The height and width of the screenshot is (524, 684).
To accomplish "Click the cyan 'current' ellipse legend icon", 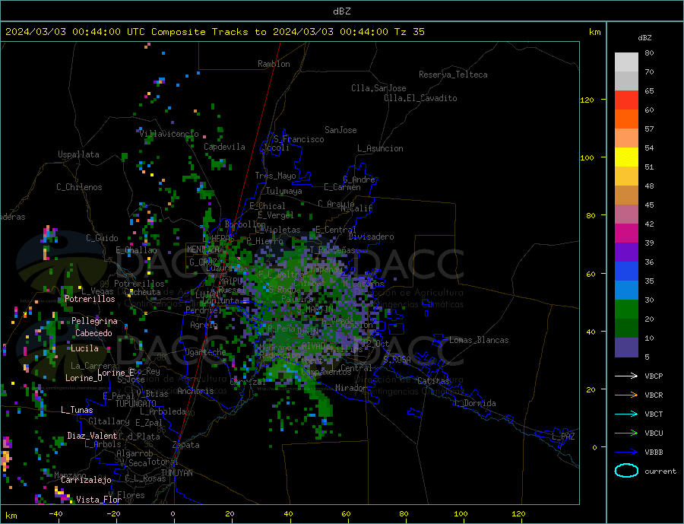I will pyautogui.click(x=626, y=471).
